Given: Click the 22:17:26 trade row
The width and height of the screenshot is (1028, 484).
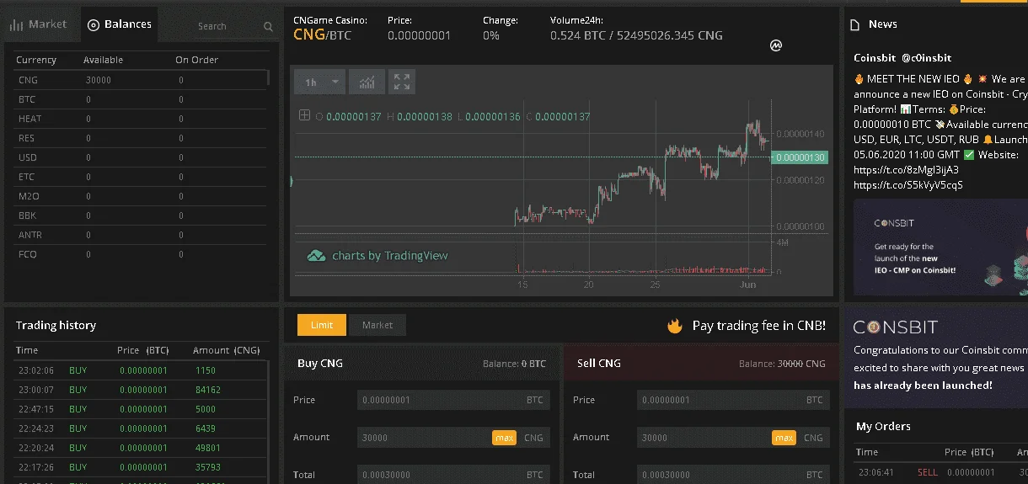Looking at the screenshot, I should click(140, 467).
